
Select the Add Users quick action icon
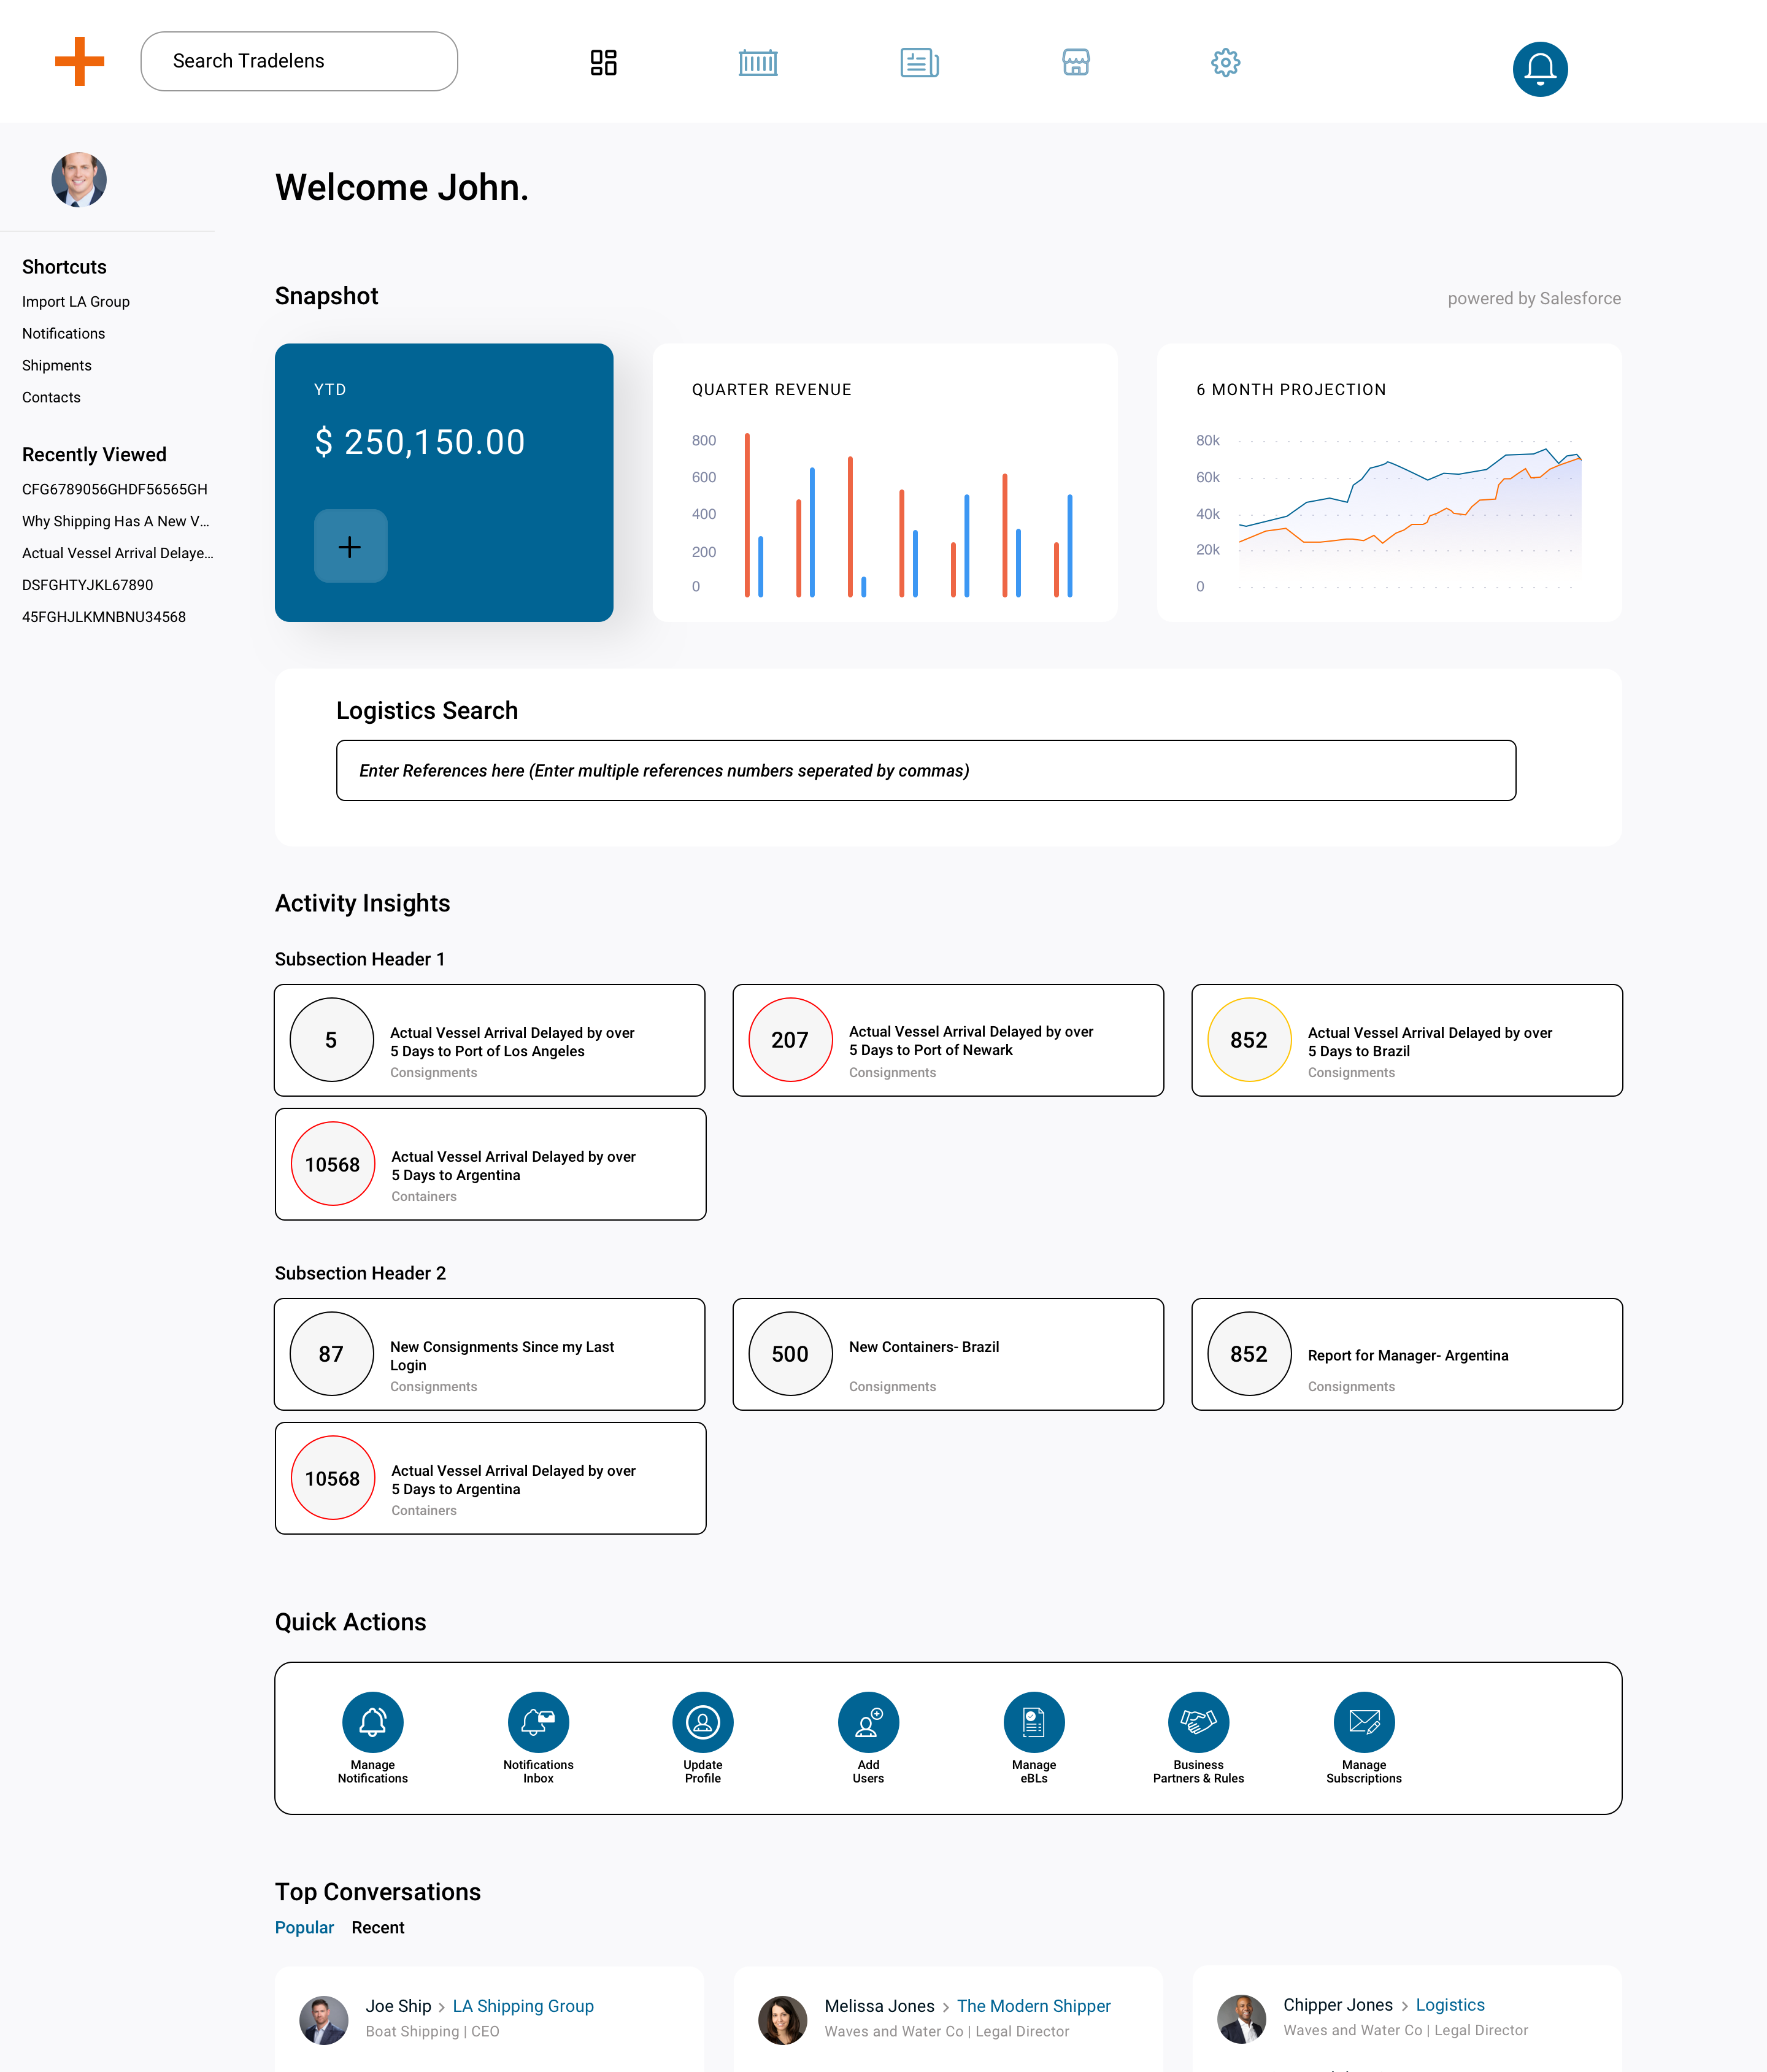coord(868,1721)
